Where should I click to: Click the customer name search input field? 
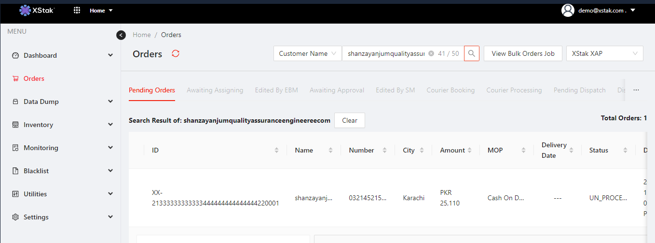[386, 54]
